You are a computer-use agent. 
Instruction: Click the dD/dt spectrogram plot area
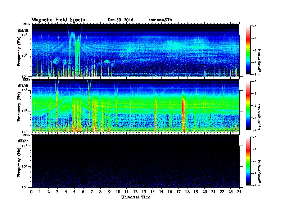pyautogui.click(x=135, y=105)
